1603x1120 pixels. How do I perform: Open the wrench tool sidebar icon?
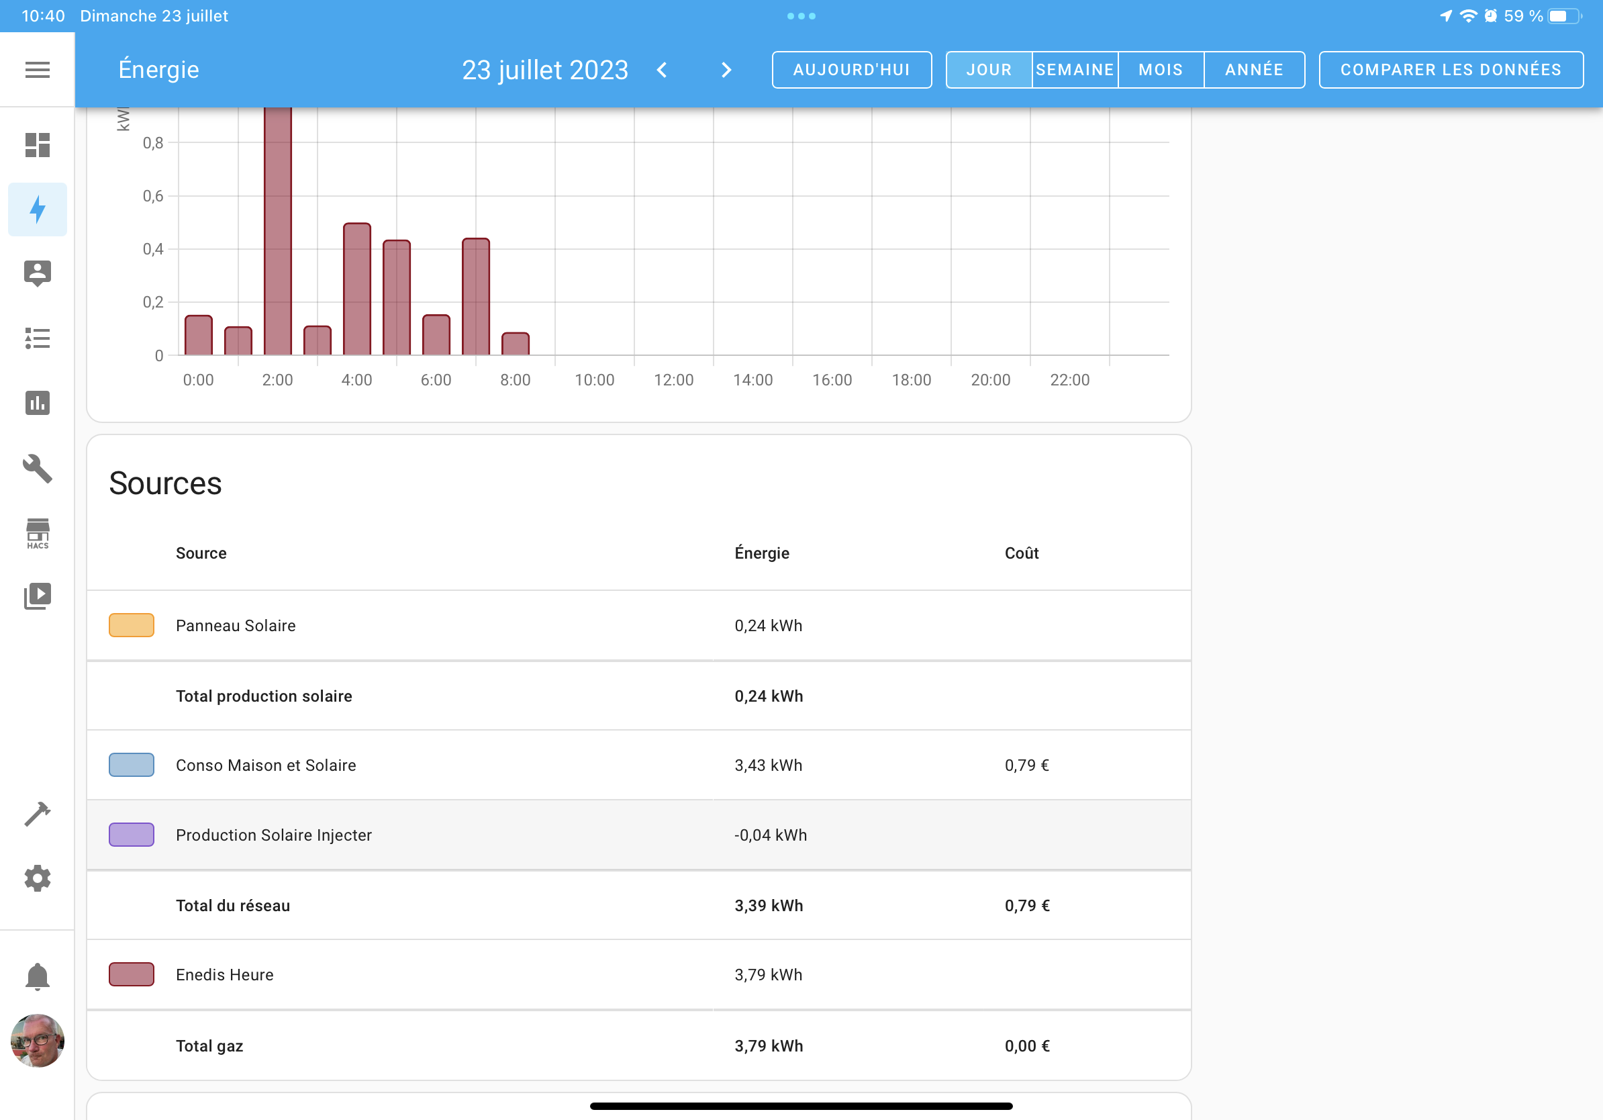(37, 469)
